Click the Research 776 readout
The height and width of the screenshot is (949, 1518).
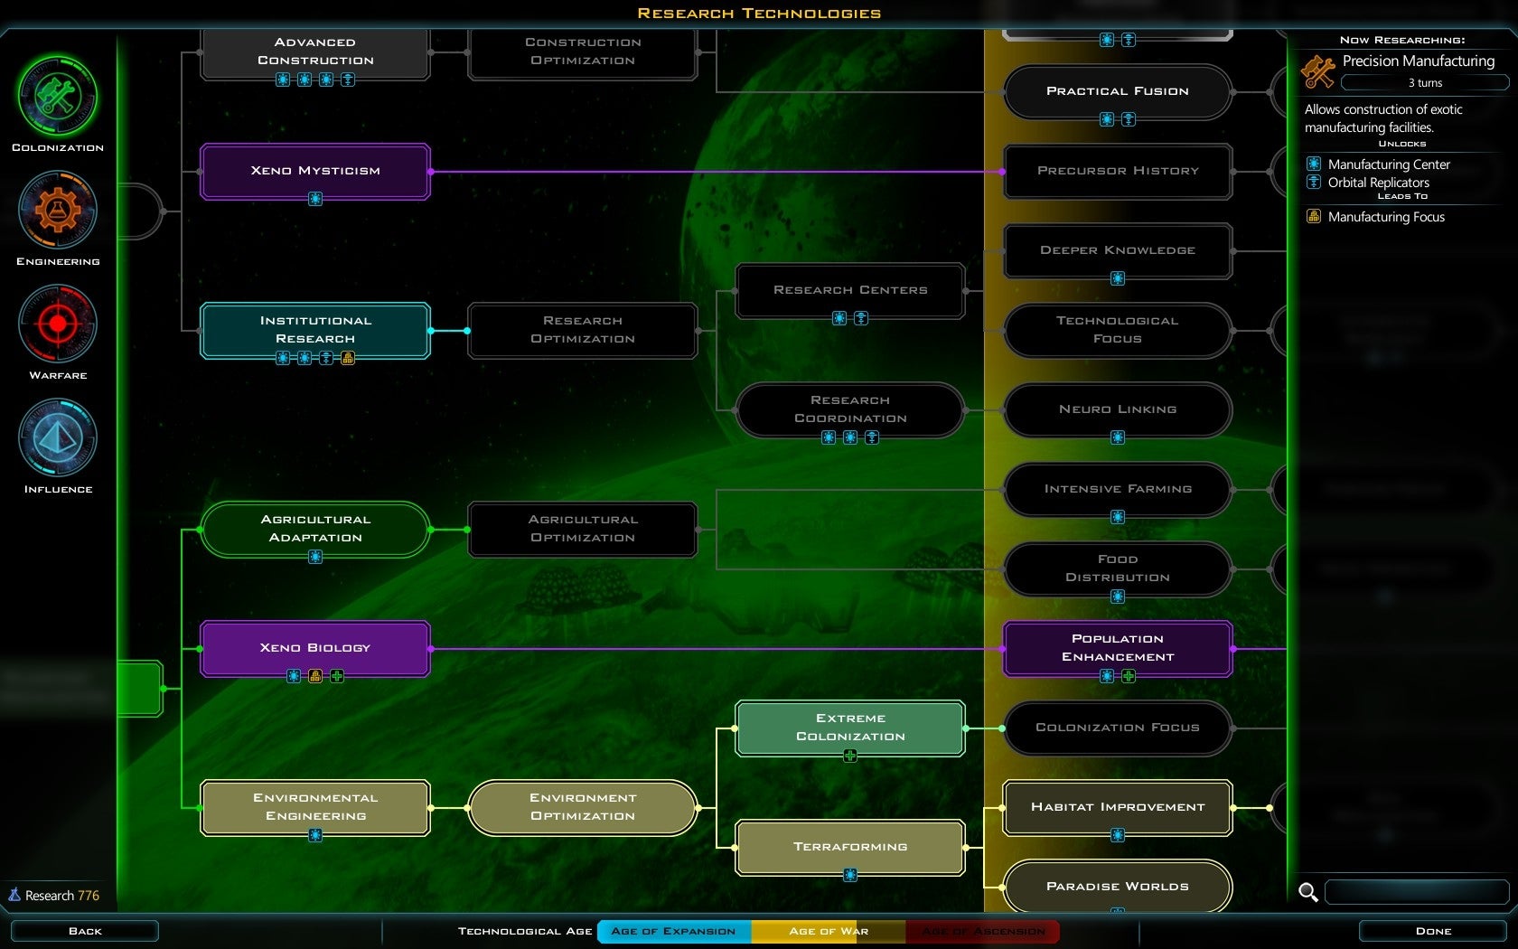(54, 895)
